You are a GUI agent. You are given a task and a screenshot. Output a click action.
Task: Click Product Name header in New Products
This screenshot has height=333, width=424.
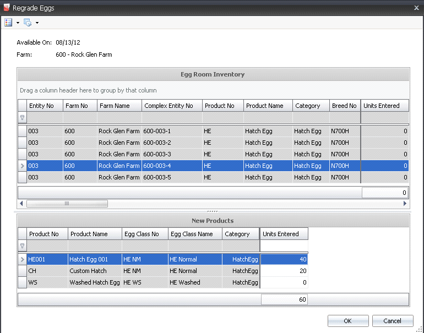click(x=95, y=234)
